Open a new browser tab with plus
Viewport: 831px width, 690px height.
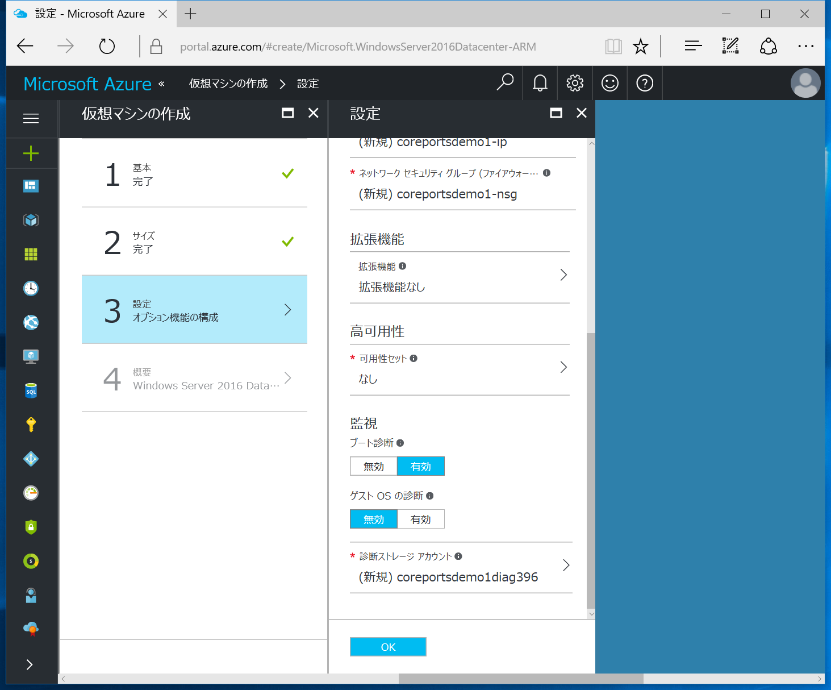pos(190,14)
